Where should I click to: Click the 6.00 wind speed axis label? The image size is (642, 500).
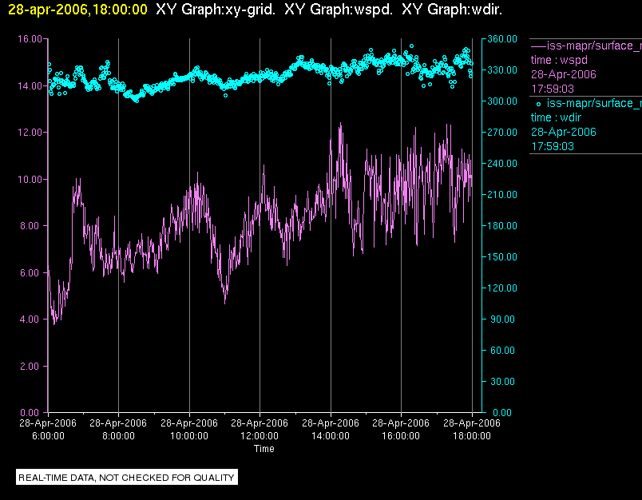point(31,272)
